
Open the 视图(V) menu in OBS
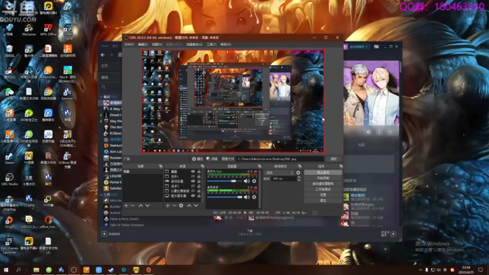(x=157, y=45)
